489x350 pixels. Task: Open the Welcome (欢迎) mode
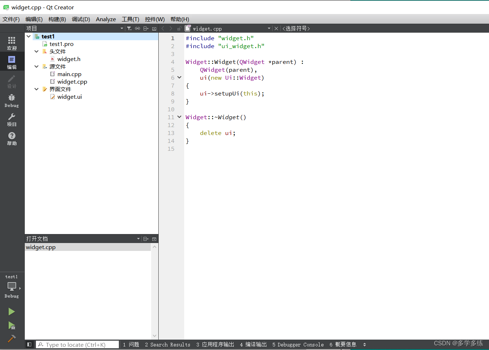12,43
